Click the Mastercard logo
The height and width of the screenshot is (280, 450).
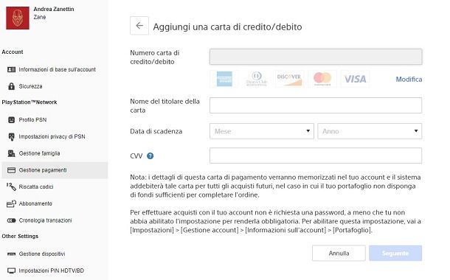pyautogui.click(x=322, y=79)
